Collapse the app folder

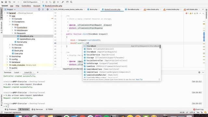[7, 16]
